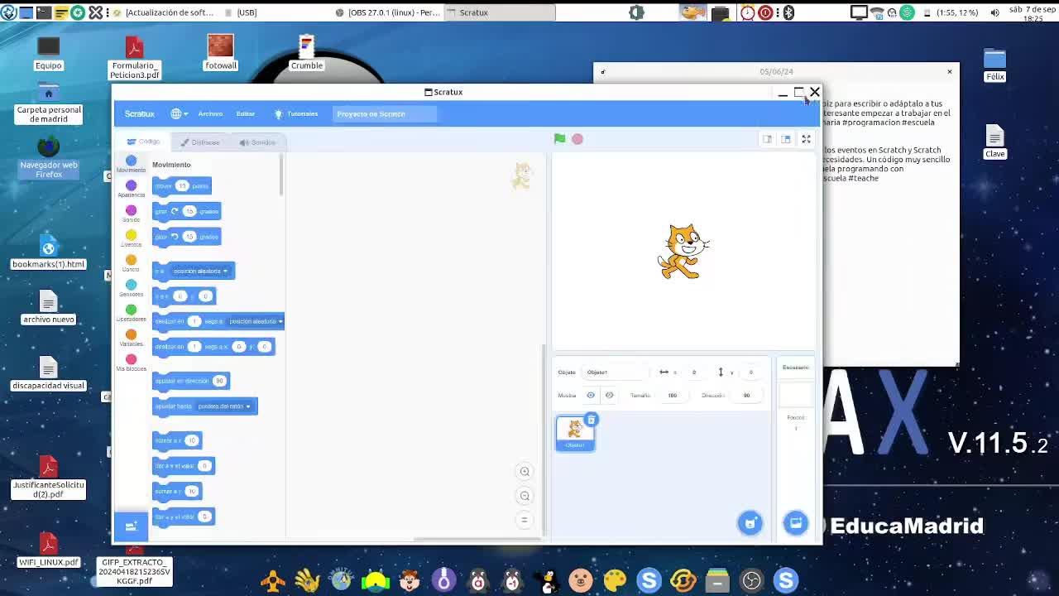The width and height of the screenshot is (1059, 596).
Task: Click the Dirección field showing 90
Action: click(746, 396)
